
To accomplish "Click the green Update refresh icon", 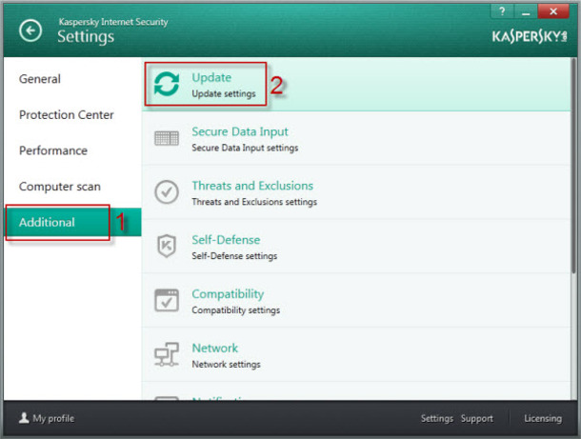I will (x=167, y=84).
